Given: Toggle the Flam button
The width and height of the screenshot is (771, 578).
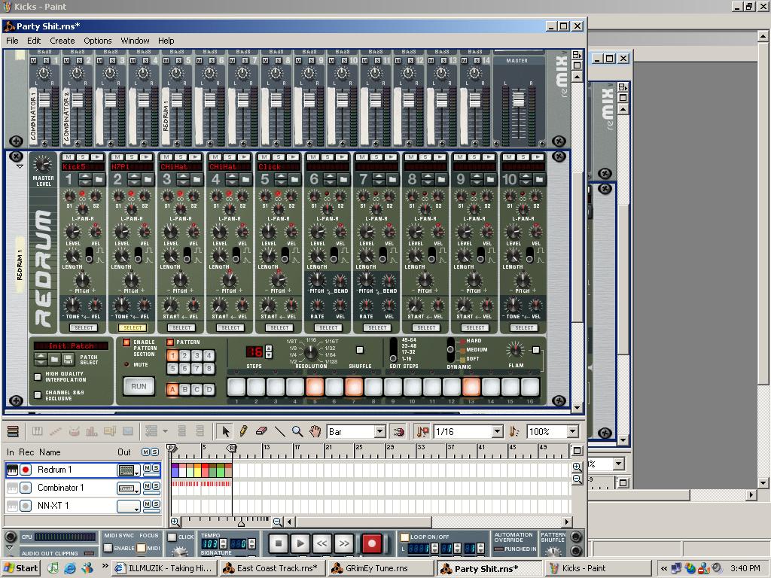Looking at the screenshot, I should pos(536,350).
